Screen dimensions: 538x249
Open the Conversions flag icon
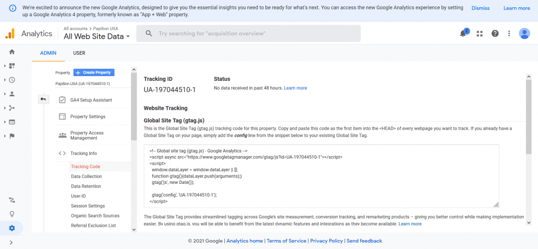pyautogui.click(x=12, y=136)
